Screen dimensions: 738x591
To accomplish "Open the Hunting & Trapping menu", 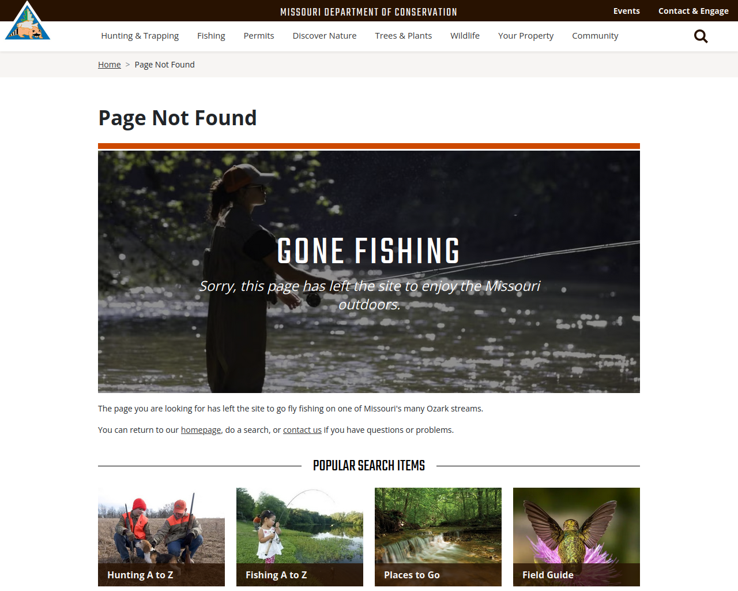I will click(140, 36).
